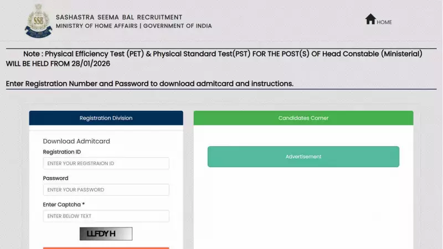
Task: Open the Candidates Corner header tab
Action: tap(303, 118)
